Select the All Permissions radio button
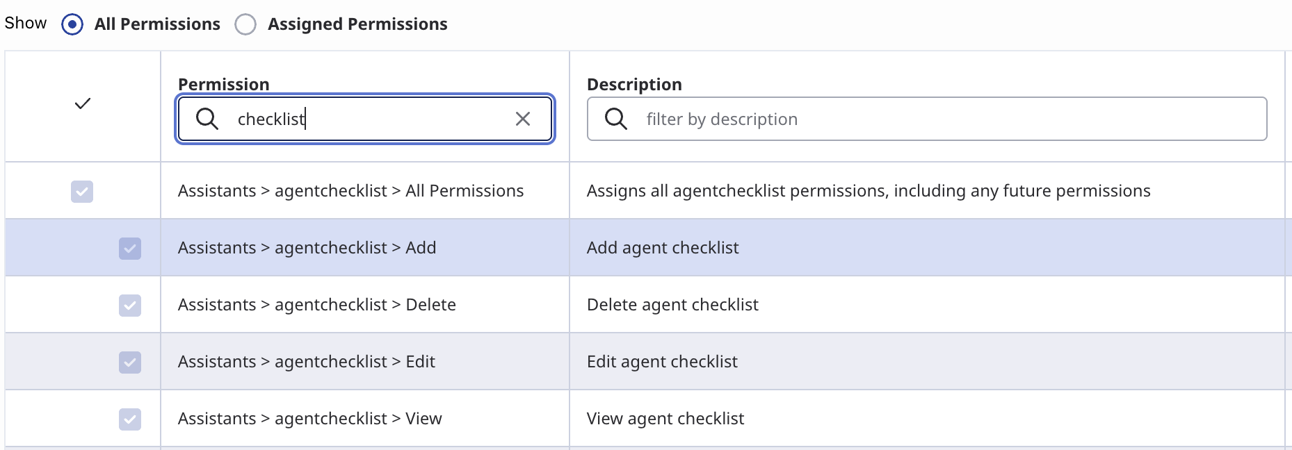Screen dimensions: 1292x450 (72, 24)
